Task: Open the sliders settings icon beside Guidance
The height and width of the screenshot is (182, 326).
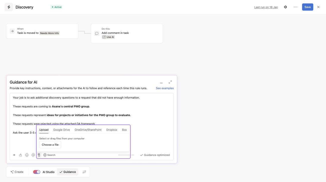Action: (x=84, y=172)
